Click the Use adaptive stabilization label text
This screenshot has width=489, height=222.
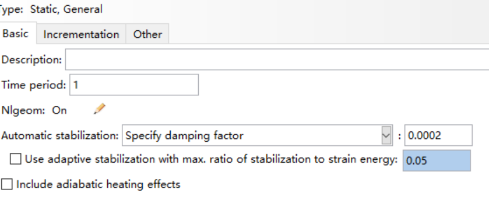pyautogui.click(x=211, y=159)
